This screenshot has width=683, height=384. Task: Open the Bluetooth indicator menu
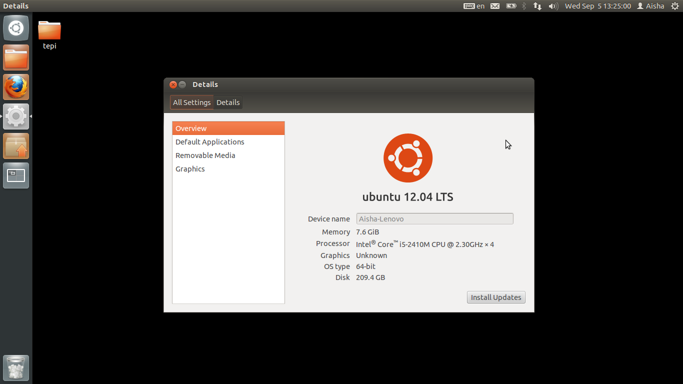[x=524, y=6]
